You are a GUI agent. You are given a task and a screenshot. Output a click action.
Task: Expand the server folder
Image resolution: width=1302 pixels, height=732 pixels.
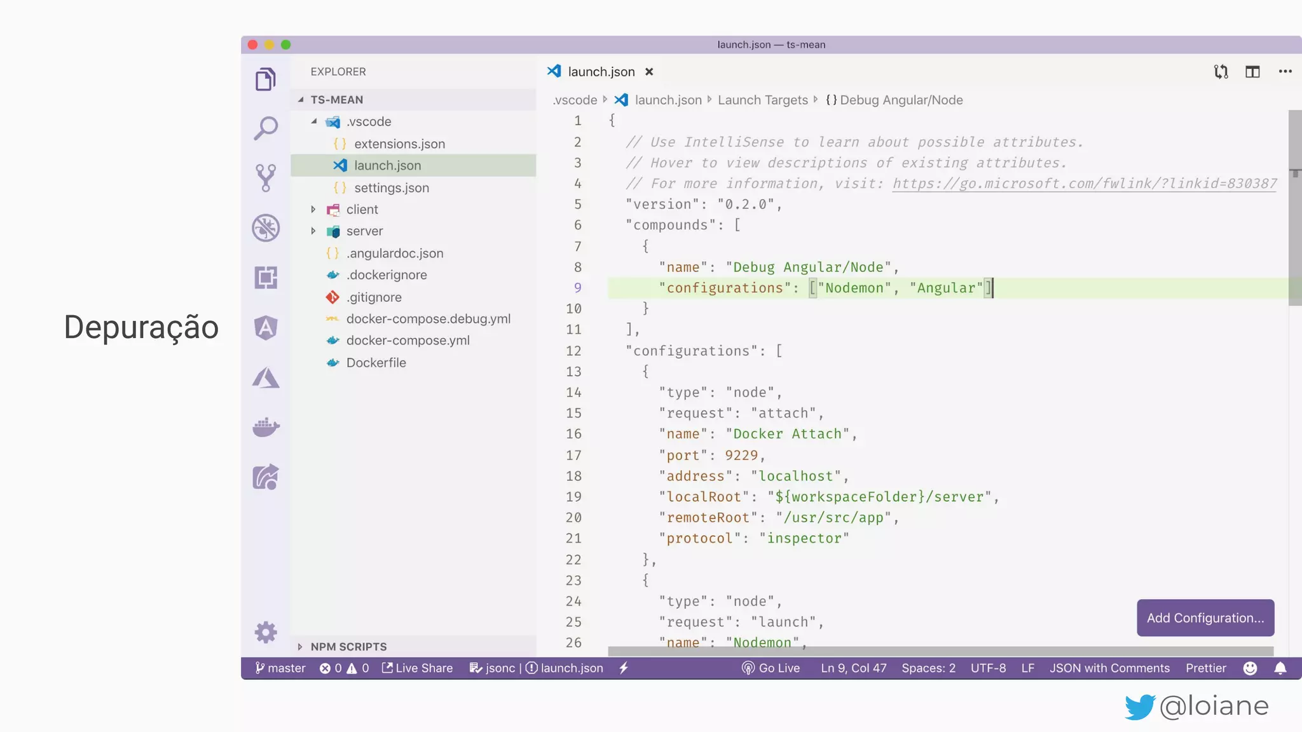(364, 231)
